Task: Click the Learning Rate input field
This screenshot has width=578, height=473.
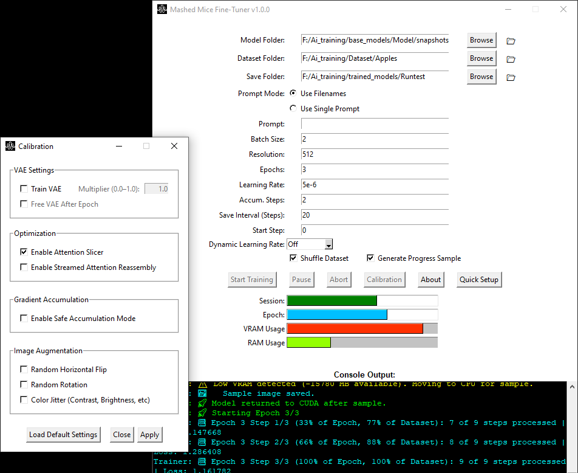Action: (x=375, y=185)
